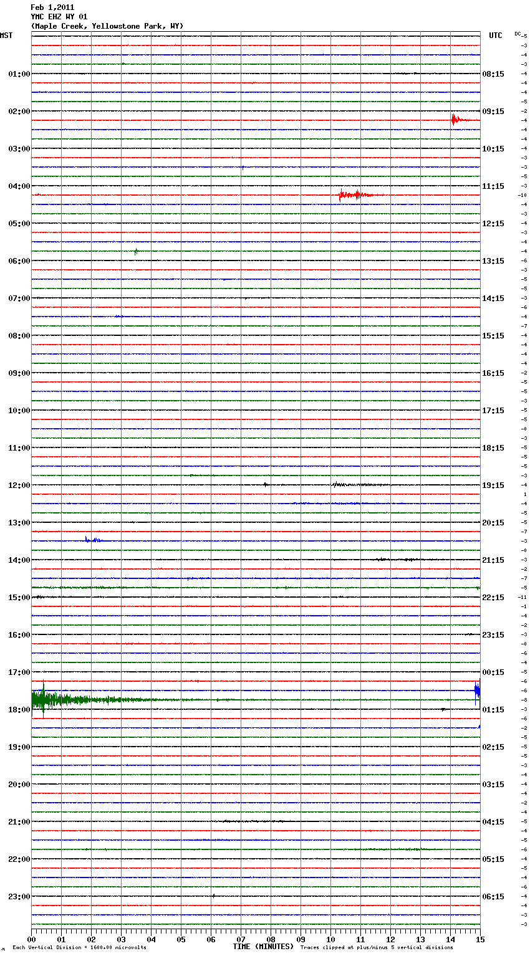
Task: Click the red seismic burst on the 02:15 trace
Action: coord(460,120)
